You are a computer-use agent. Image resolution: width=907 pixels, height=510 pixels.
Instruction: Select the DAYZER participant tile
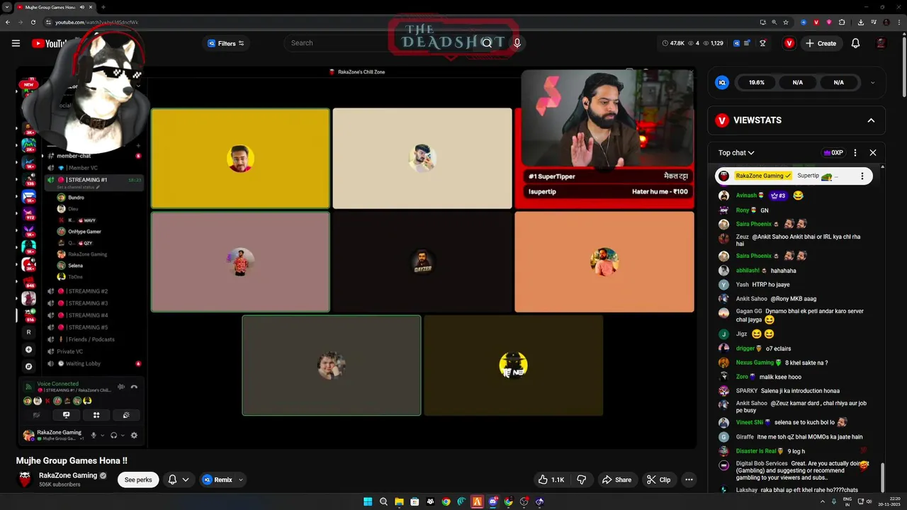[x=422, y=262]
